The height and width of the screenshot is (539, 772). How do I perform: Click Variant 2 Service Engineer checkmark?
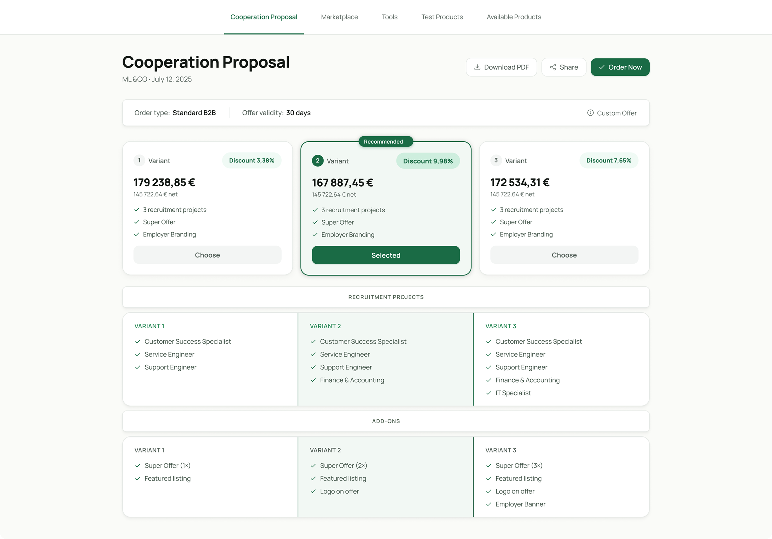[313, 354]
